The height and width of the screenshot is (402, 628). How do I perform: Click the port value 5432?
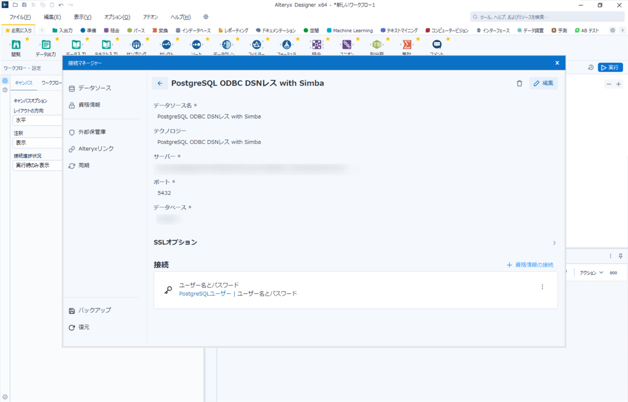click(164, 193)
